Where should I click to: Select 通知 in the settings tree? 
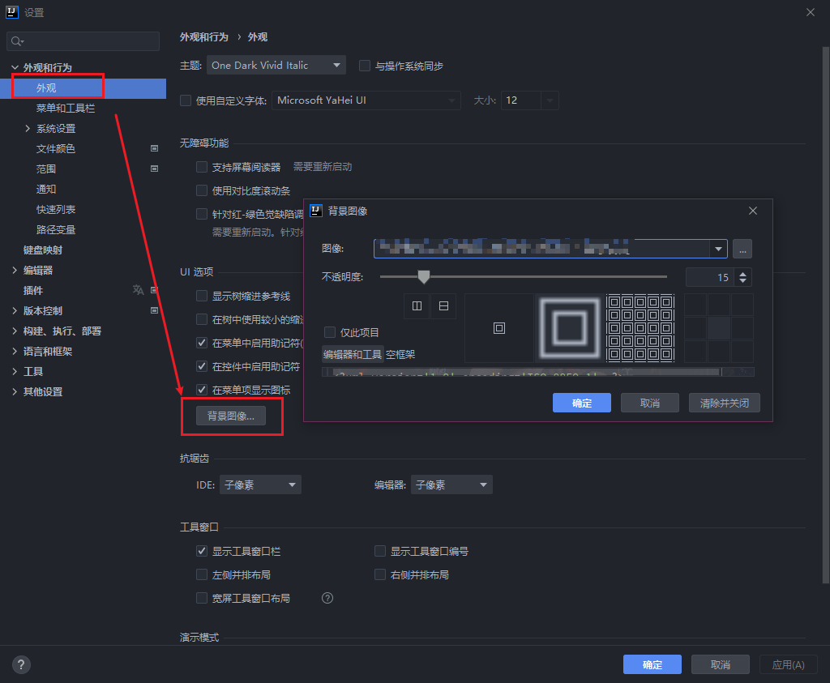click(46, 190)
